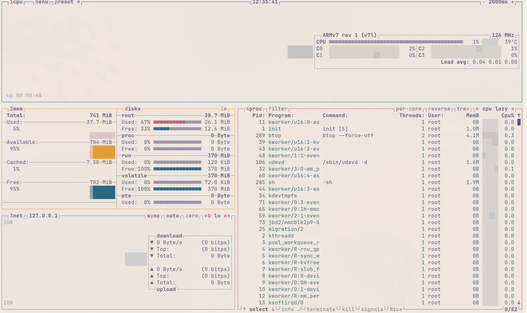The height and width of the screenshot is (313, 527).
Task: Toggle the 1cpu box label
Action: point(16,2)
